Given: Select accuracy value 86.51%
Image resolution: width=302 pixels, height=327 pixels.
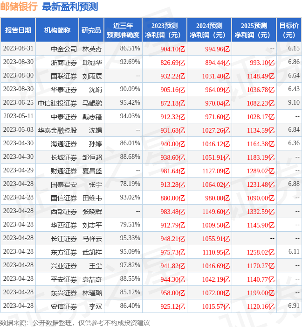Looking at the screenshot, I should 130,49.
